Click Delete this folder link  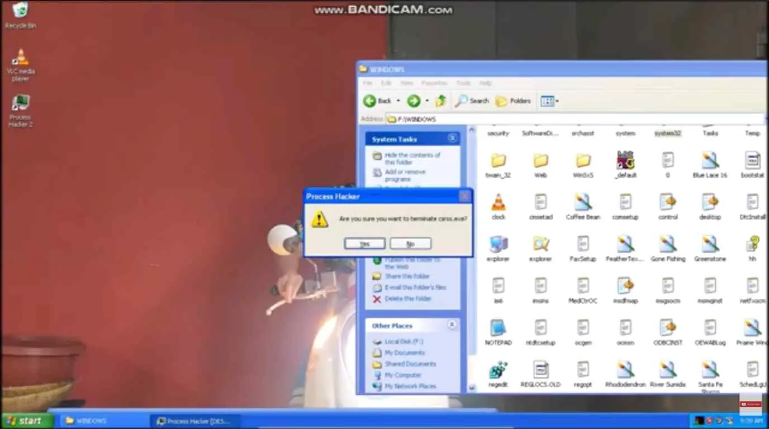point(408,298)
